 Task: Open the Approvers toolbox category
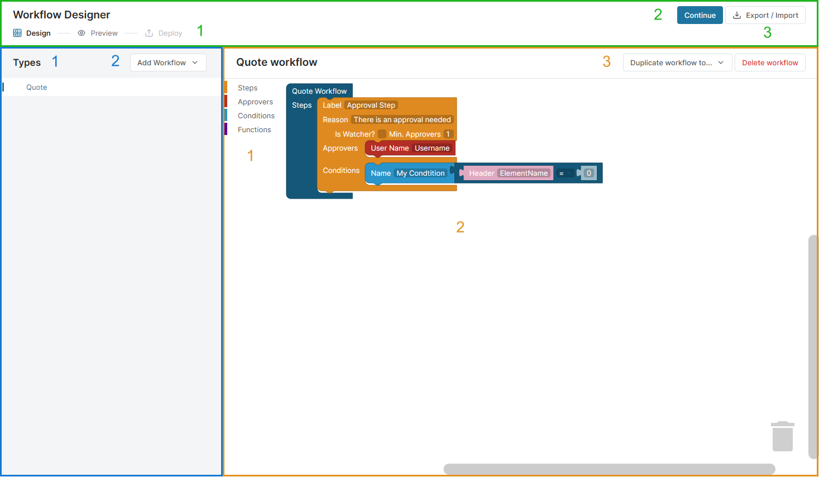(255, 102)
